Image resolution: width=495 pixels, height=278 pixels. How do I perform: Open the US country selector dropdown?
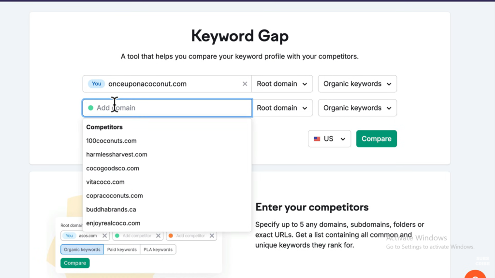point(329,139)
